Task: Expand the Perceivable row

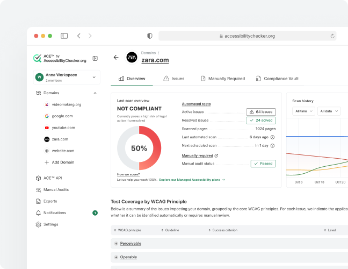Action: point(116,244)
